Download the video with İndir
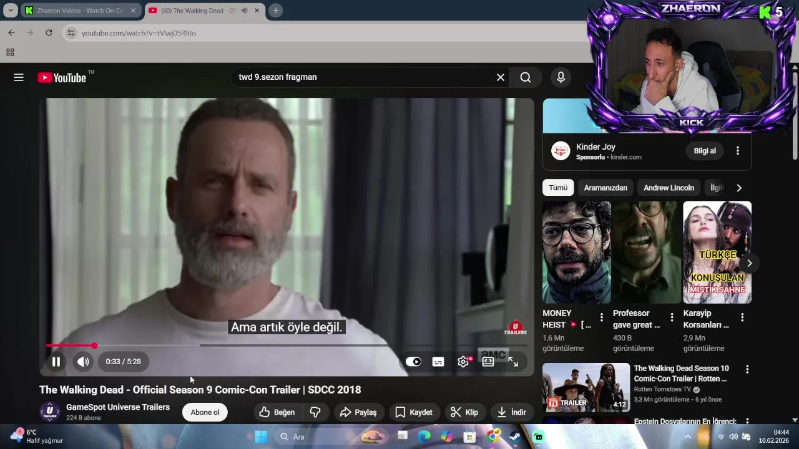 point(512,412)
